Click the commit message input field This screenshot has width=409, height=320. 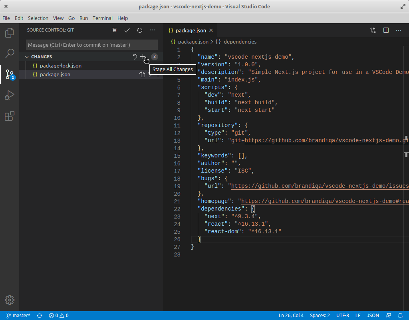pos(91,45)
